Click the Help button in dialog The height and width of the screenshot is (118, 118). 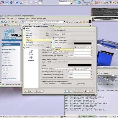pos(29,91)
